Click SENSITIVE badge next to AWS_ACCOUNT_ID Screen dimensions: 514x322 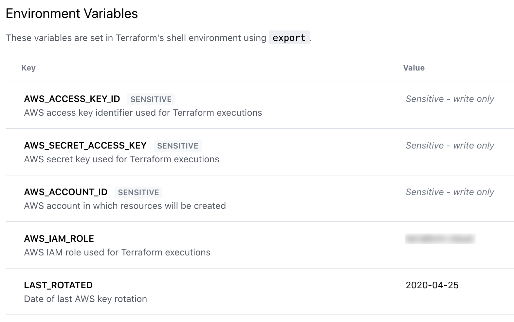point(138,192)
